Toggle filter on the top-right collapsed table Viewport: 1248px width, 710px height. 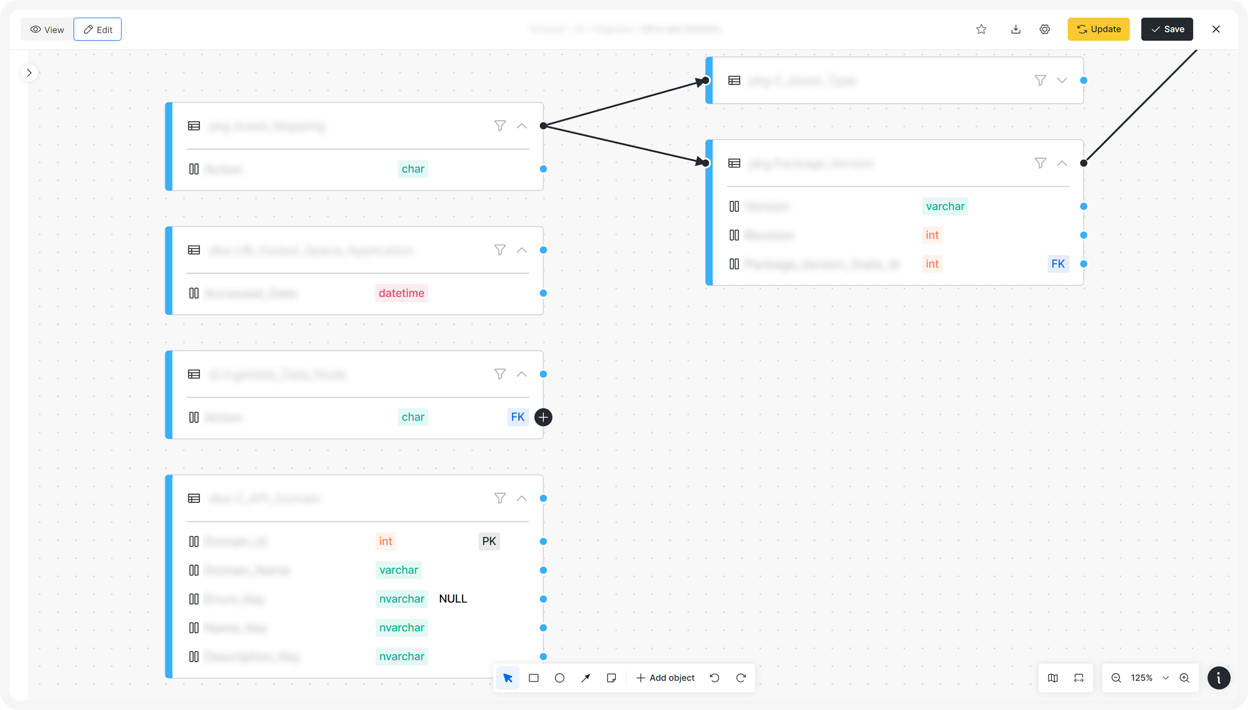tap(1040, 80)
